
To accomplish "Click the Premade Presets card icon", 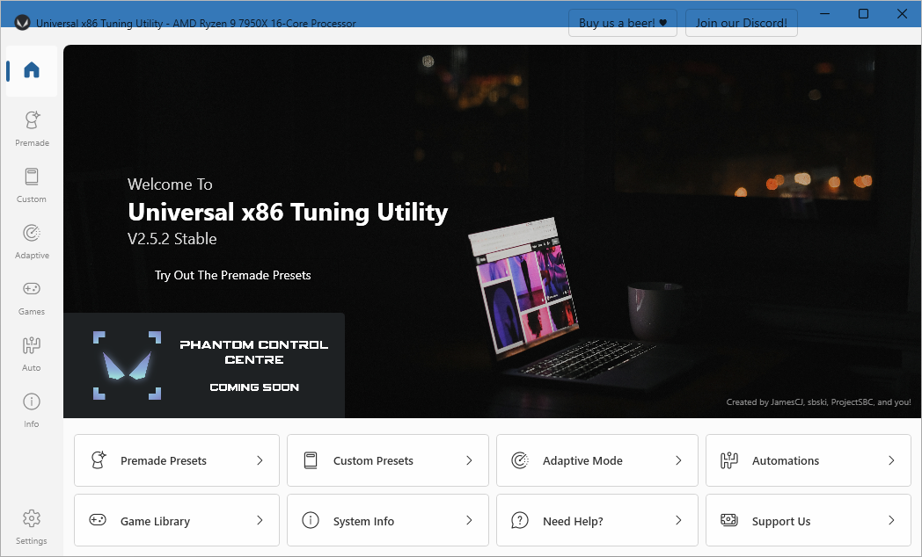I will (x=99, y=460).
